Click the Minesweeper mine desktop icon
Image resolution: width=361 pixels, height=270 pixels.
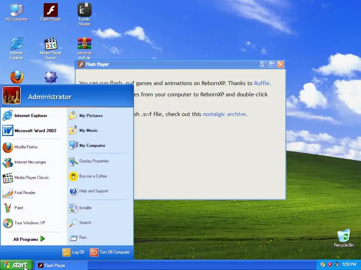(51, 77)
